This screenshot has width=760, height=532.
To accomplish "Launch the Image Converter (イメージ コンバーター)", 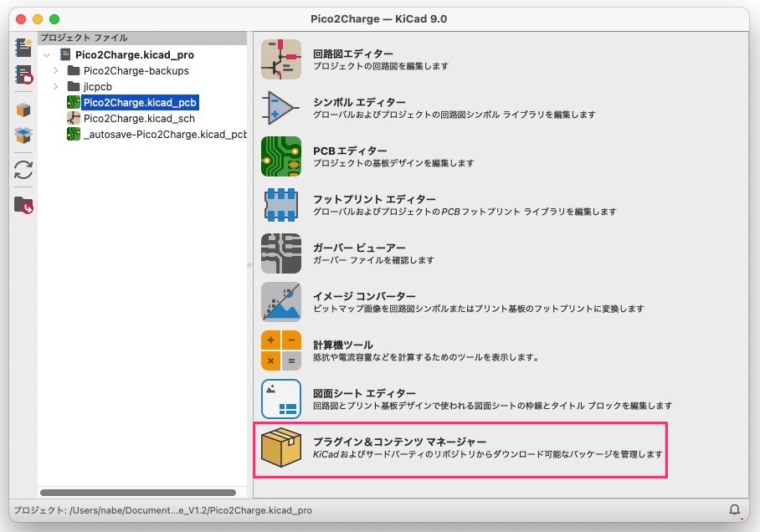I will click(x=281, y=302).
